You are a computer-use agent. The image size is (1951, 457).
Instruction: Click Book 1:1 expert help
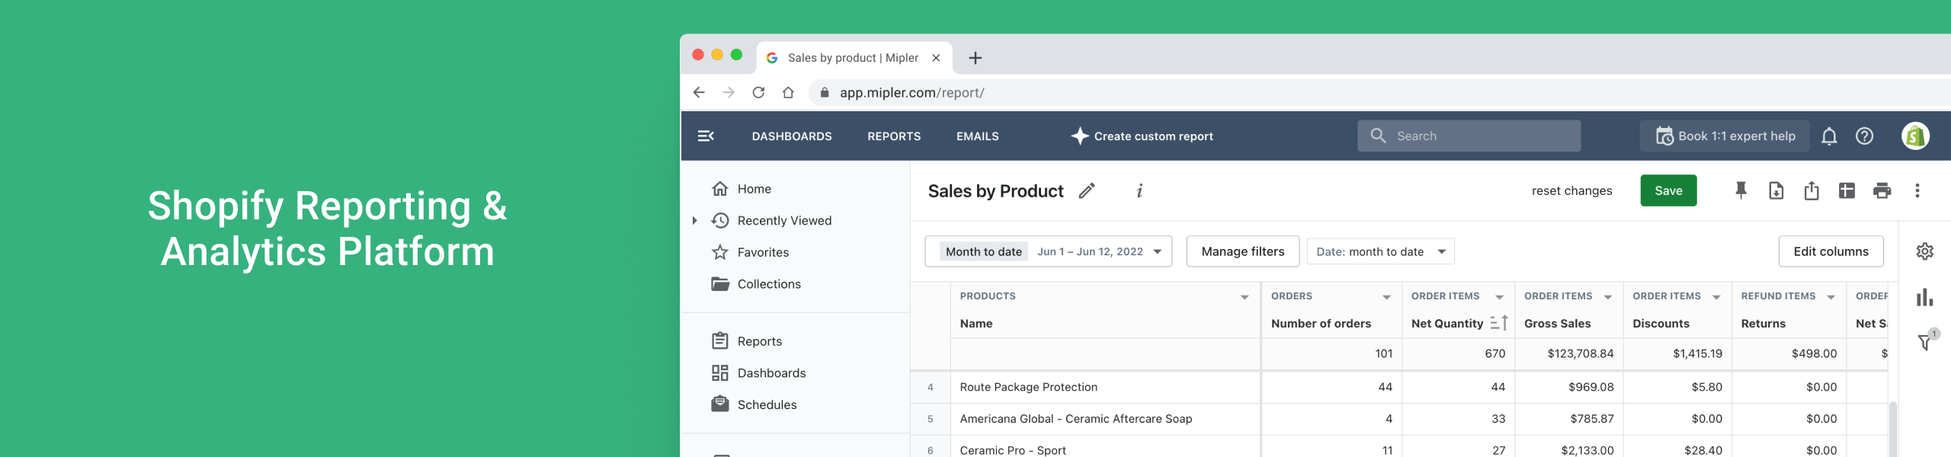coord(1725,136)
